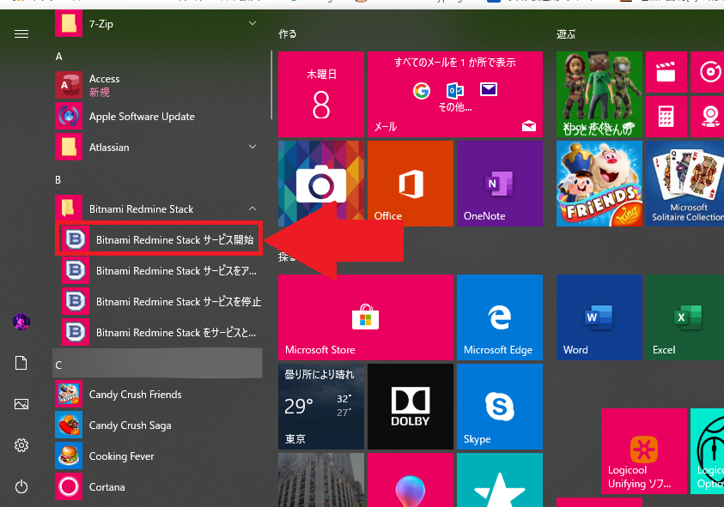Click letter header B in the app list
This screenshot has height=507, width=724.
58,179
